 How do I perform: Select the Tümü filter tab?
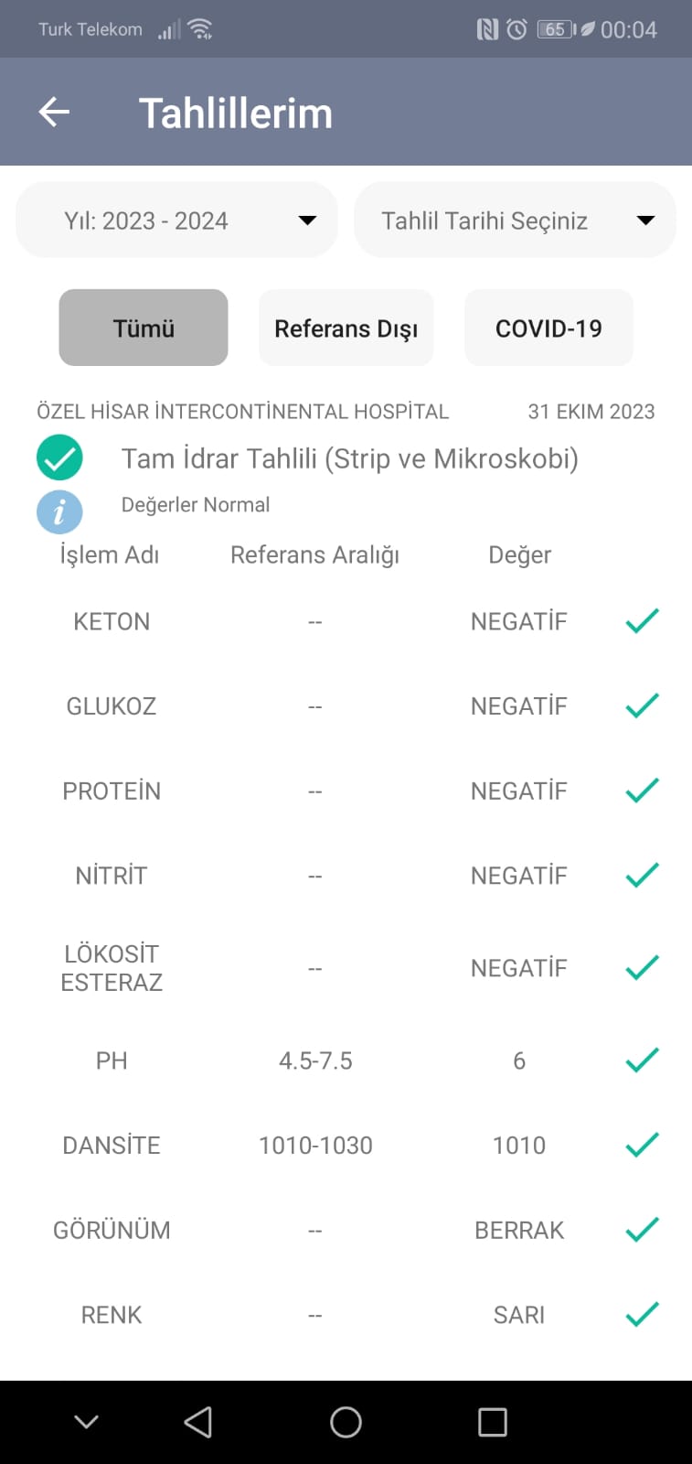tap(144, 328)
